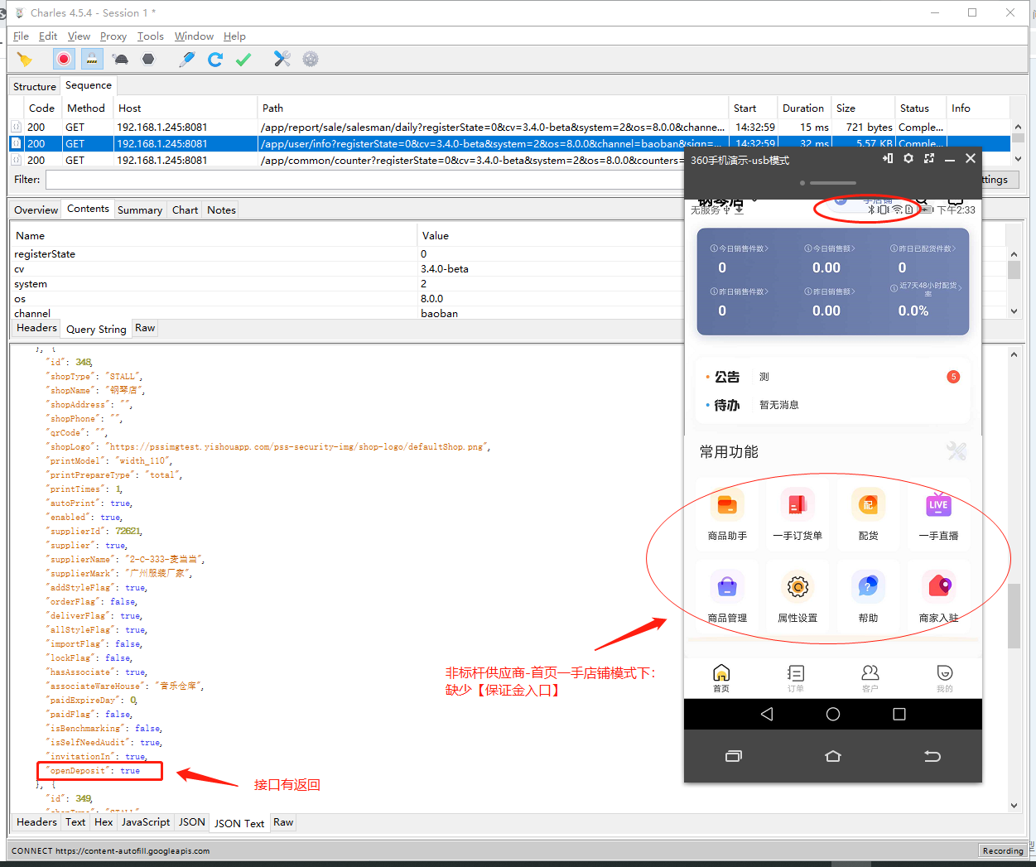Click the green Validate checkmark icon
Image resolution: width=1036 pixels, height=867 pixels.
coord(243,59)
